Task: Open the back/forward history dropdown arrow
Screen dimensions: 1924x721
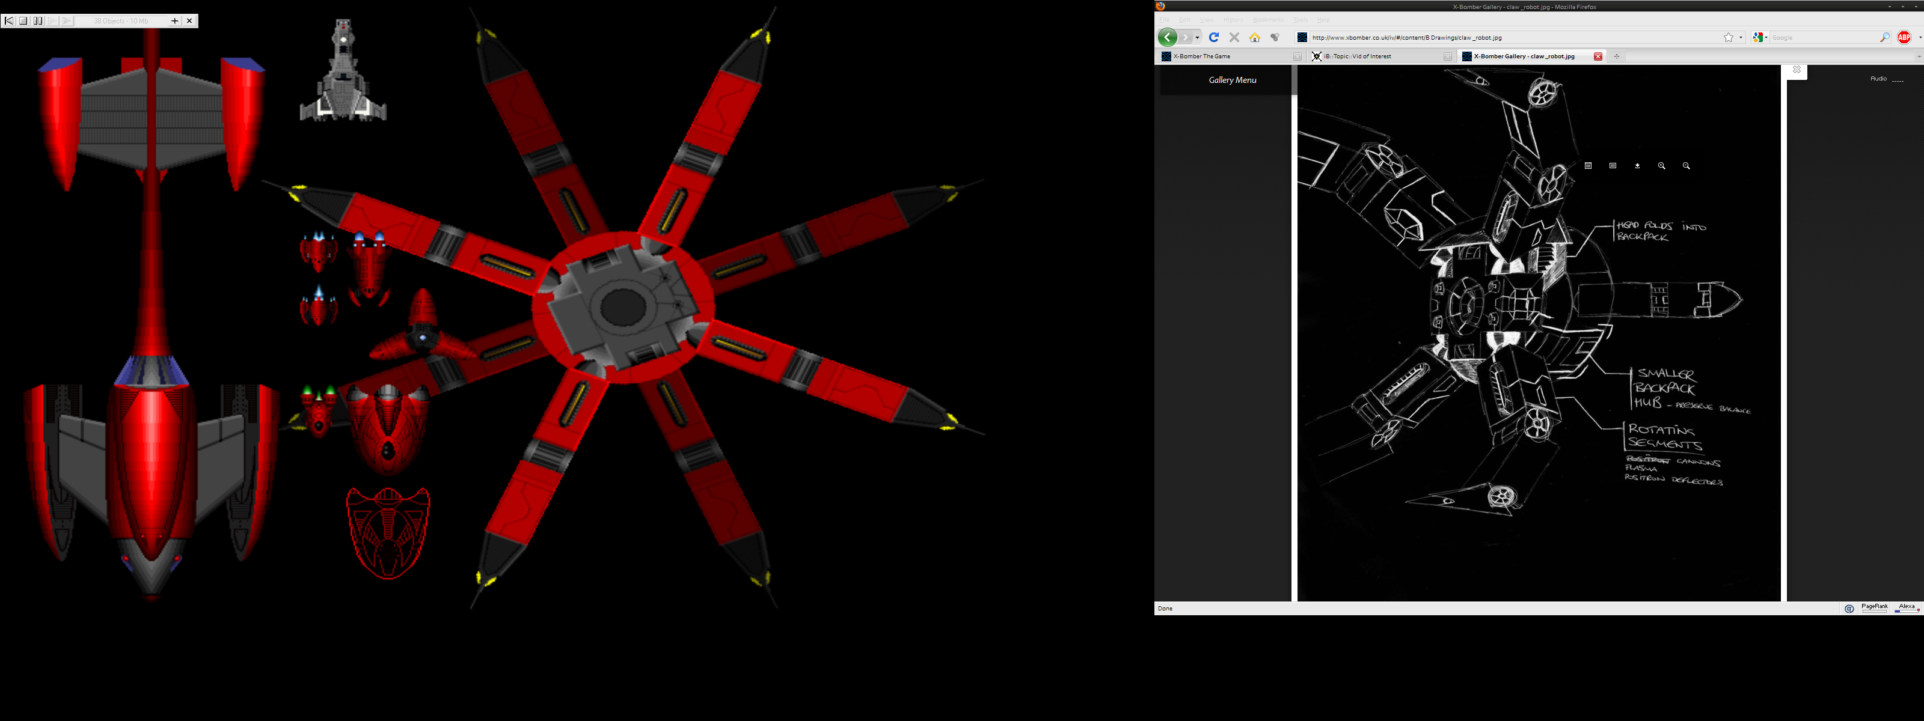Action: (1197, 37)
